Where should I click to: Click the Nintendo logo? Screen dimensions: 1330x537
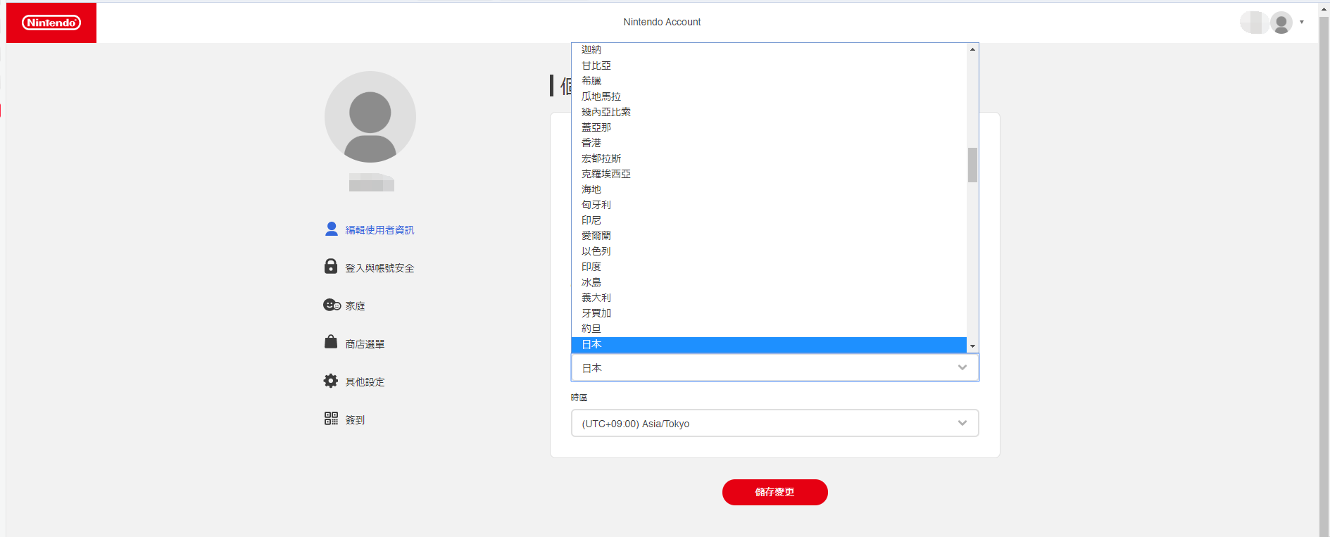pyautogui.click(x=51, y=23)
